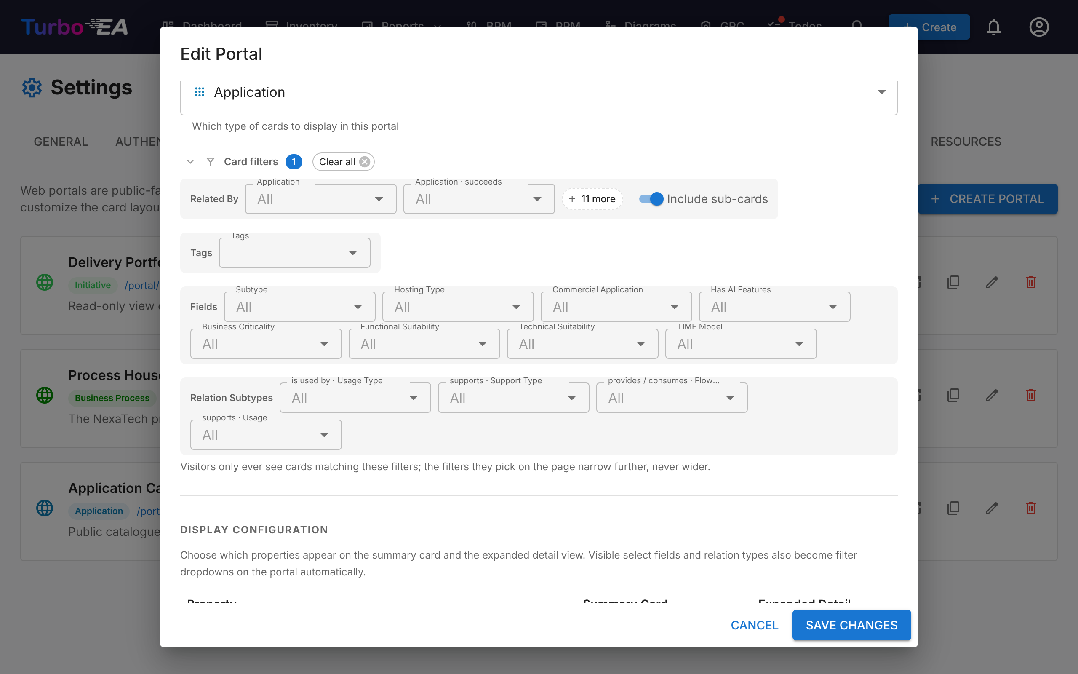Click CANCEL in the Edit Portal dialog
1078x674 pixels.
tap(755, 625)
